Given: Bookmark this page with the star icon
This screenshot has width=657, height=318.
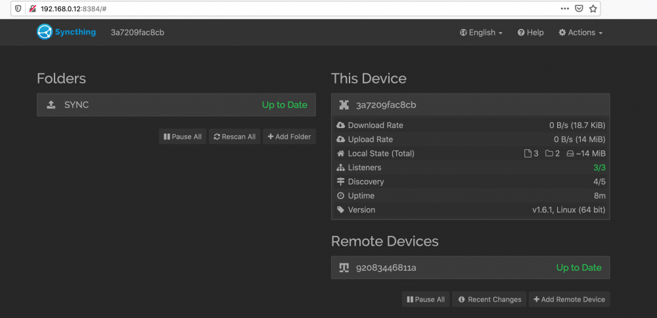Looking at the screenshot, I should 593,9.
